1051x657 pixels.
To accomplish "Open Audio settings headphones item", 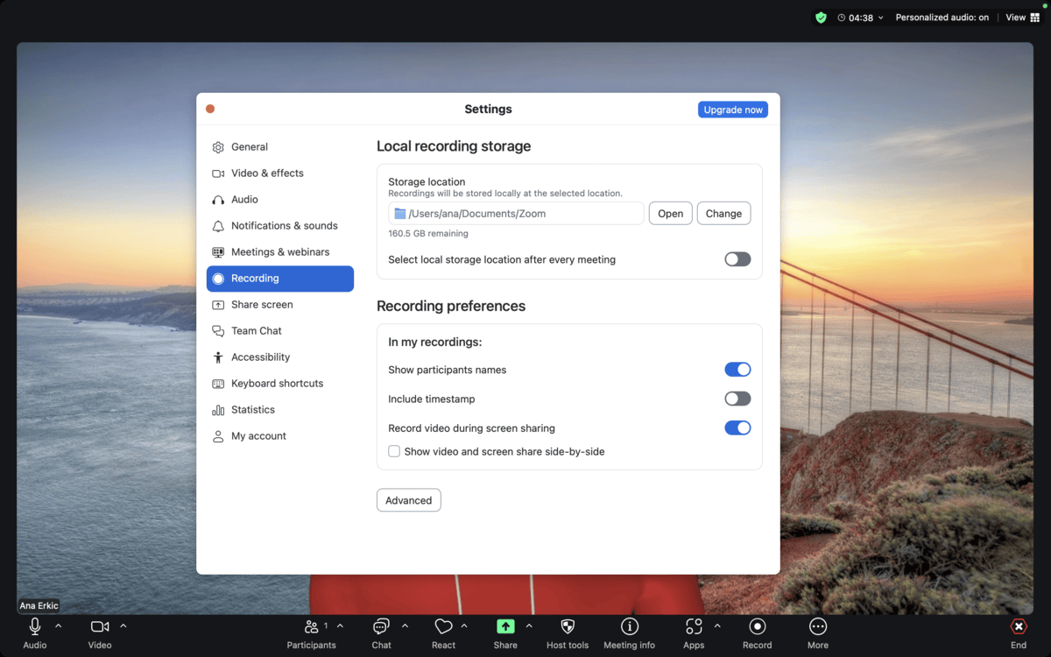I will pos(280,200).
